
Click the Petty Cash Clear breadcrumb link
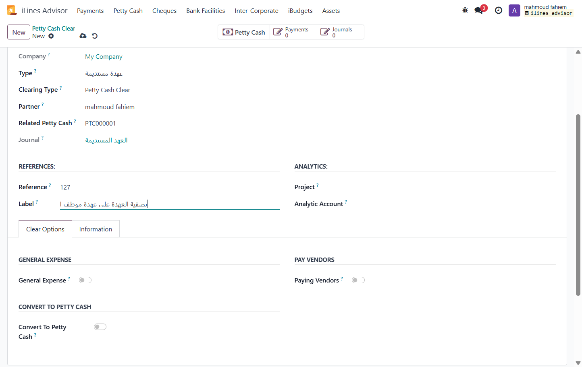tap(54, 29)
